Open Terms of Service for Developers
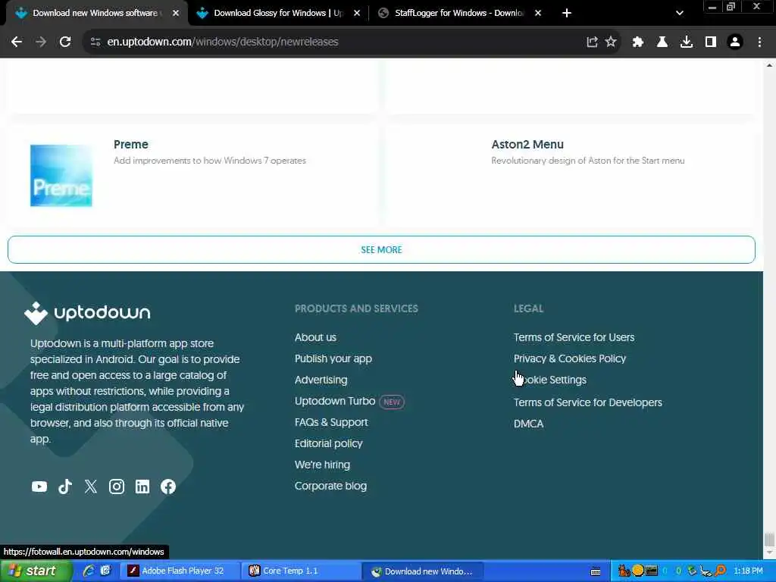776x582 pixels. 587,403
